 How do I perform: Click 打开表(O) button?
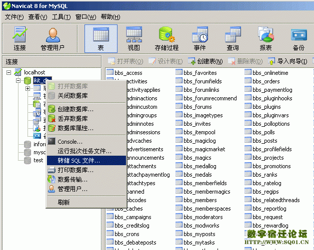(x=125, y=61)
